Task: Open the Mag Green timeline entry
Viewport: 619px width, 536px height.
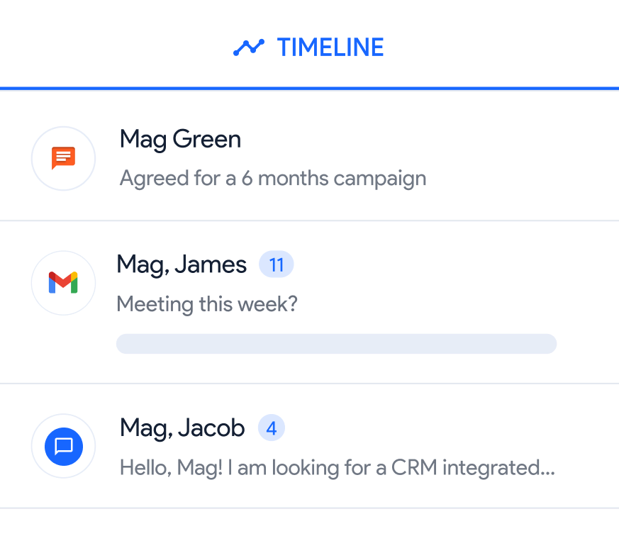Action: pos(309,156)
